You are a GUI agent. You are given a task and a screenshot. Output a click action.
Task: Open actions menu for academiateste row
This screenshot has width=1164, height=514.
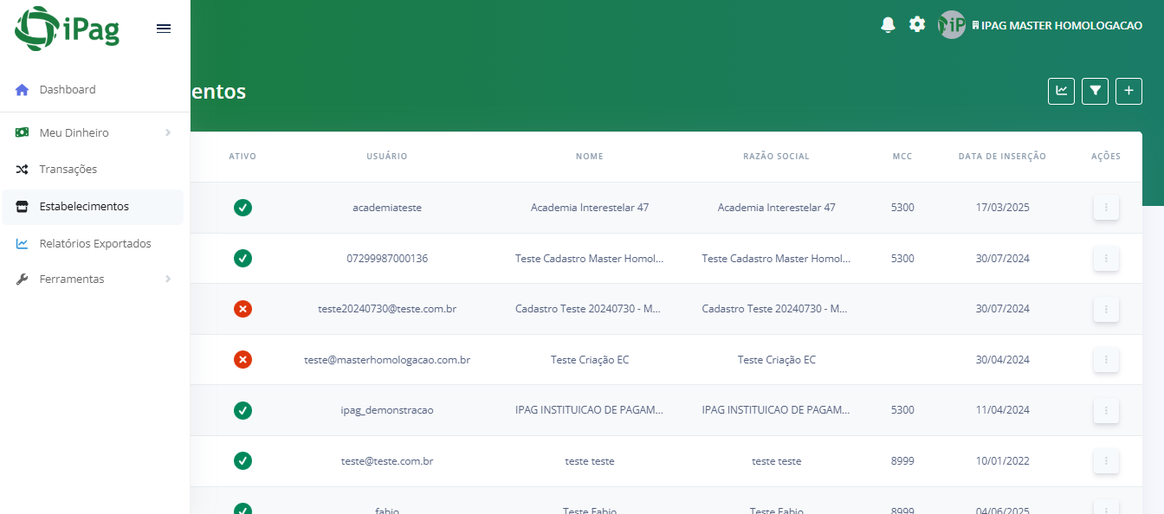pos(1106,208)
